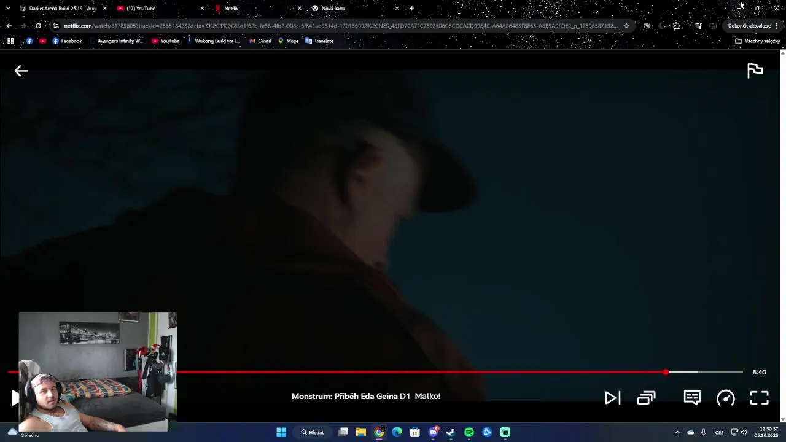The width and height of the screenshot is (786, 442).
Task: Open Chrome menu with three dots
Action: pyautogui.click(x=777, y=26)
